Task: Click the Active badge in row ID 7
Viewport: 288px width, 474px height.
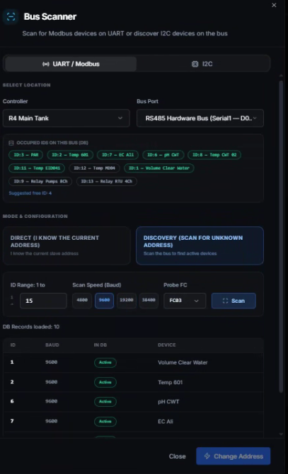Action: pos(105,422)
